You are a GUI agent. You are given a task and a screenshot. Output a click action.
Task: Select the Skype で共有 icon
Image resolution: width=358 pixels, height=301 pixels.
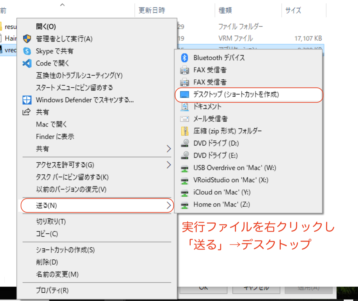click(27, 51)
